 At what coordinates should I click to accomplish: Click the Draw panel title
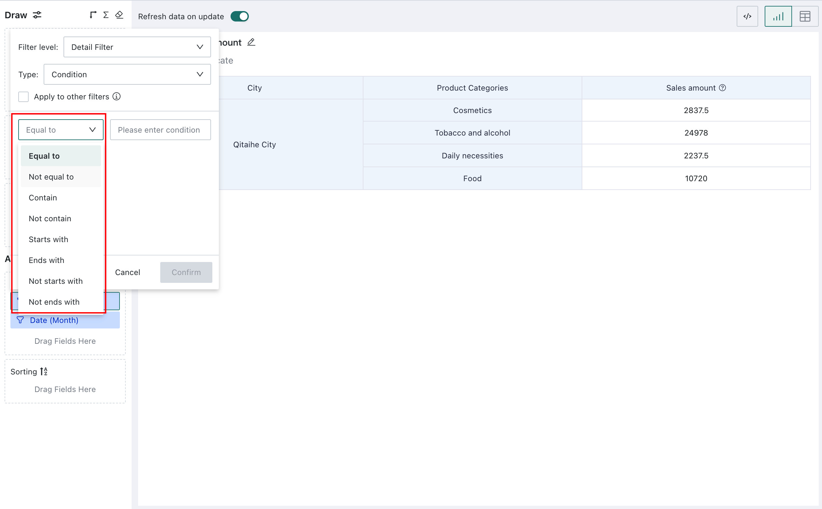click(x=16, y=15)
